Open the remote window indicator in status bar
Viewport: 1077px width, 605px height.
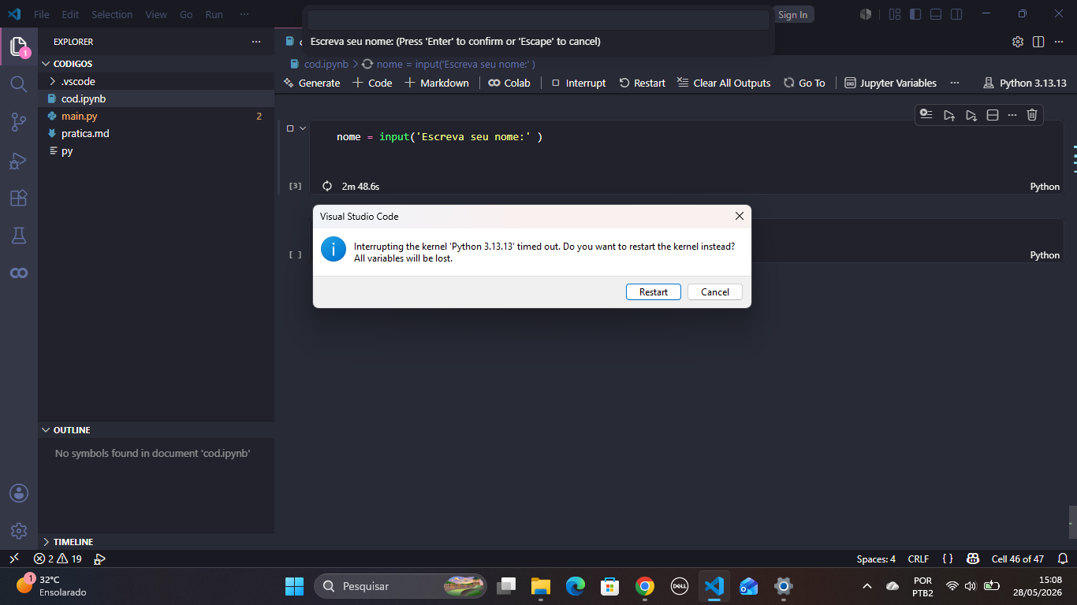(13, 559)
